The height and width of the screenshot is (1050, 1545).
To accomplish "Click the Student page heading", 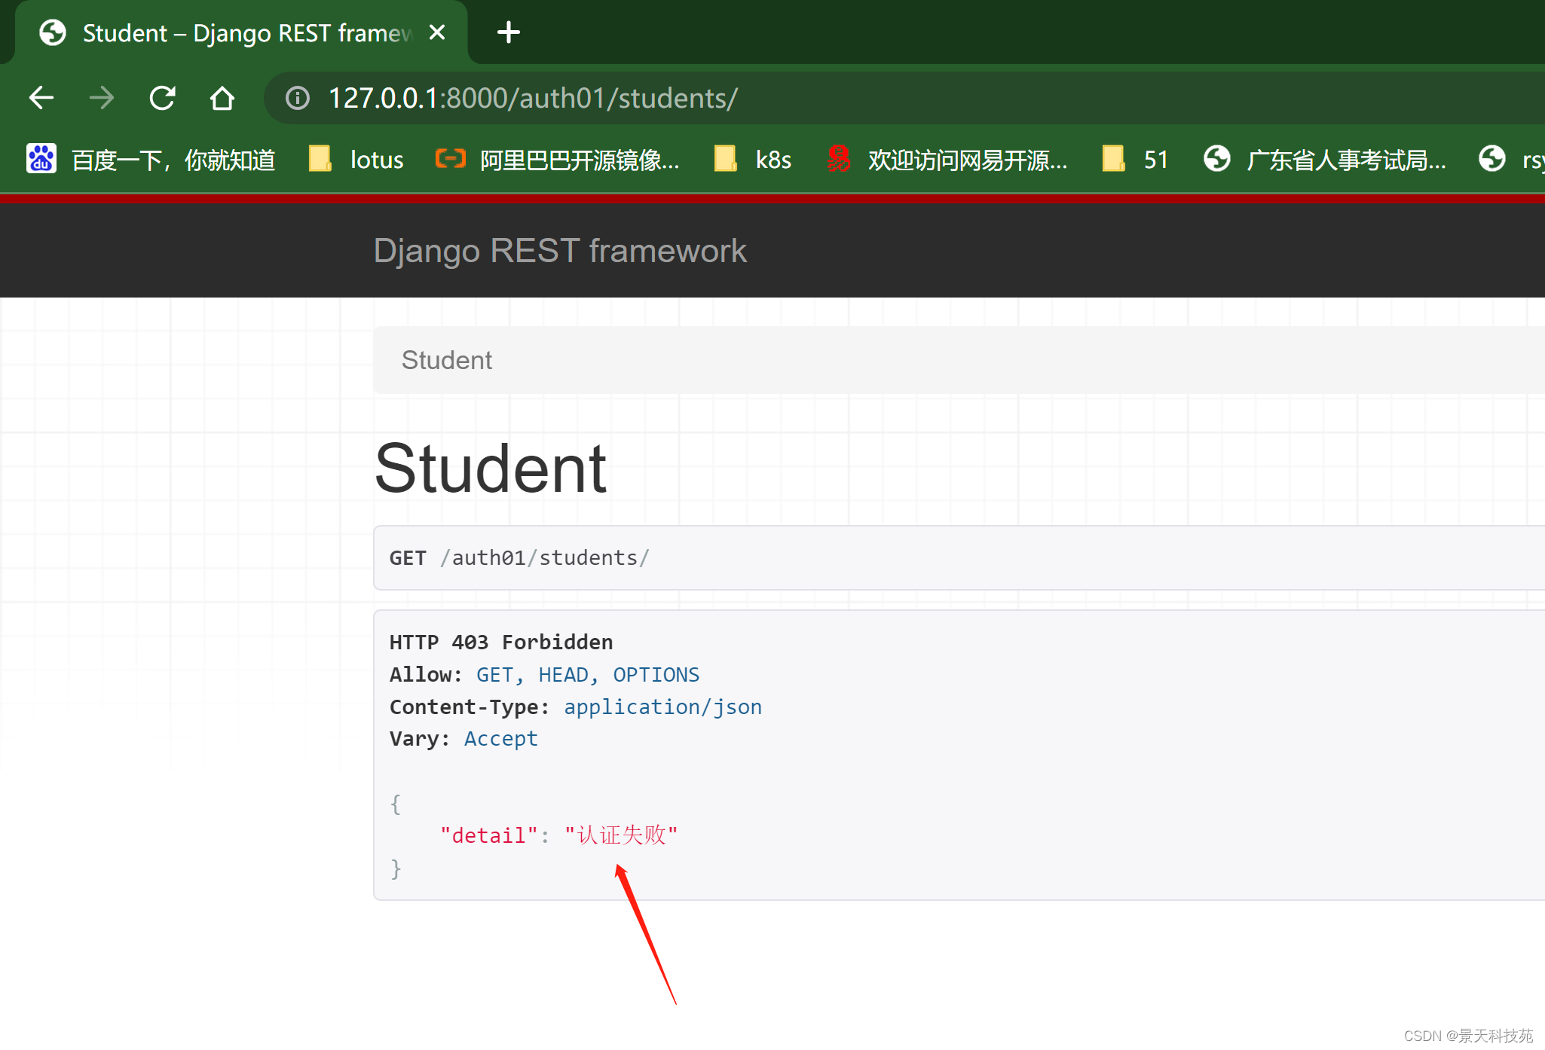I will 491,469.
